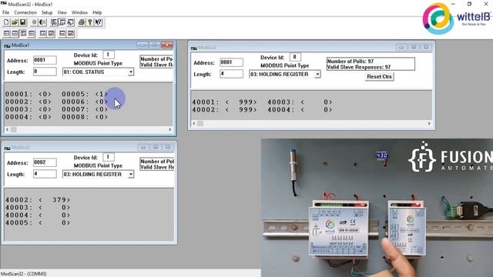The width and height of the screenshot is (493, 277).
Task: Click Device Id field 8 in ModSca2
Action: coord(295,57)
